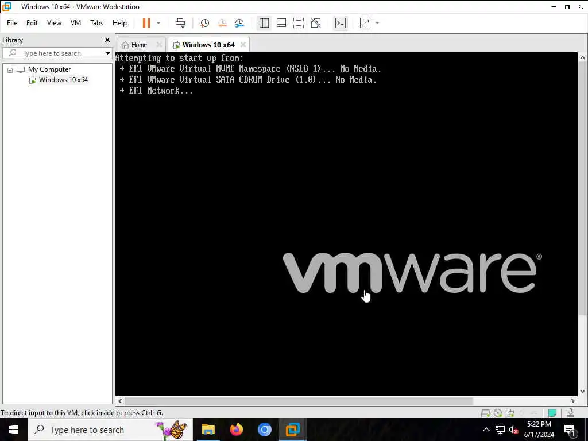Close the Windows 10 x64 tab
This screenshot has height=441, width=588.
(243, 45)
